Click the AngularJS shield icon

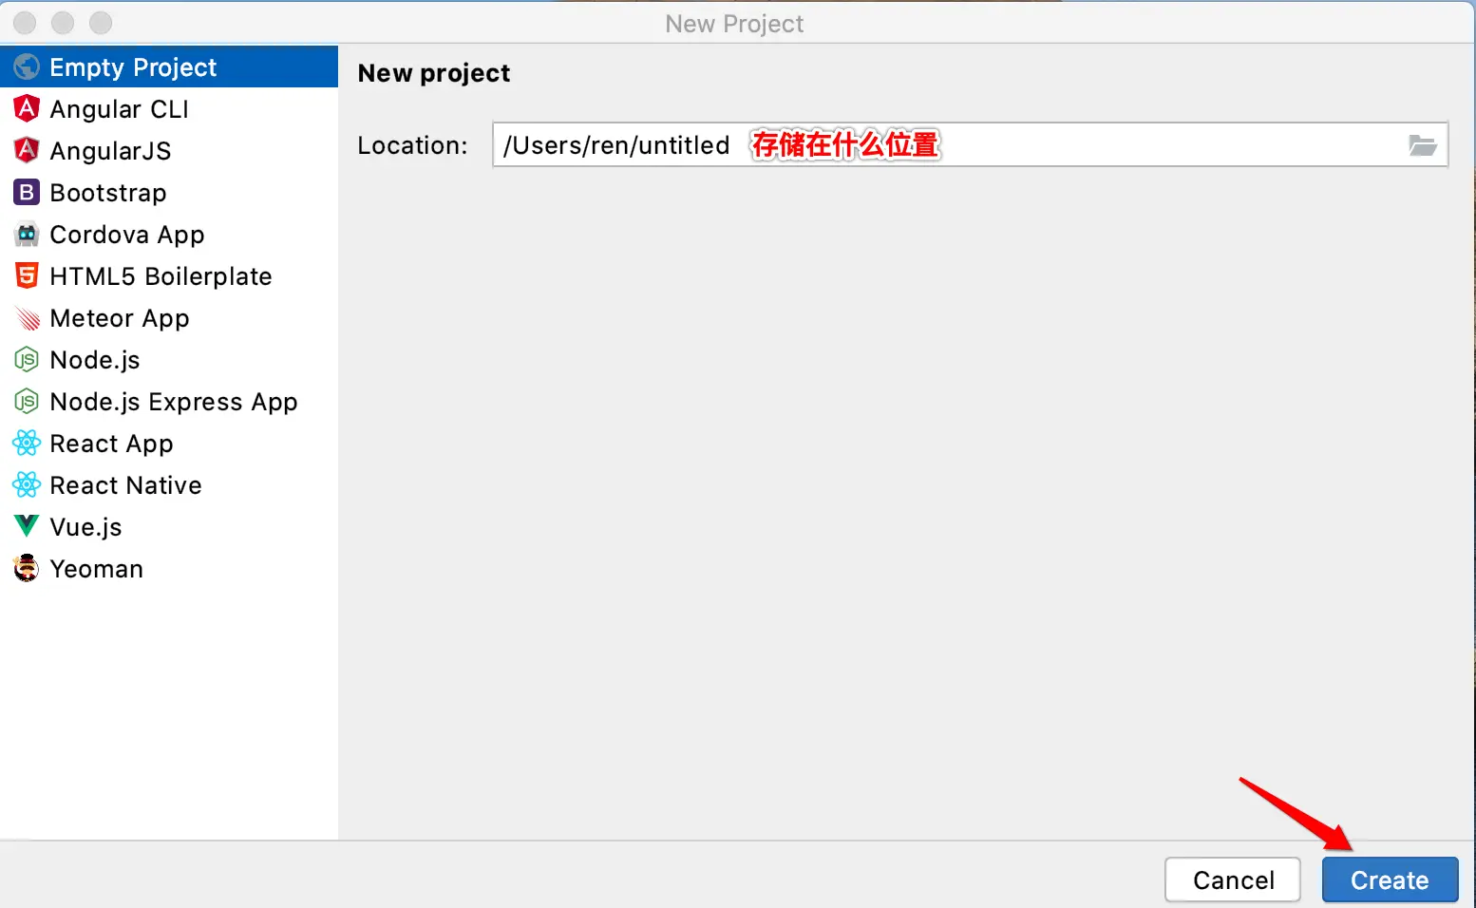(x=27, y=150)
